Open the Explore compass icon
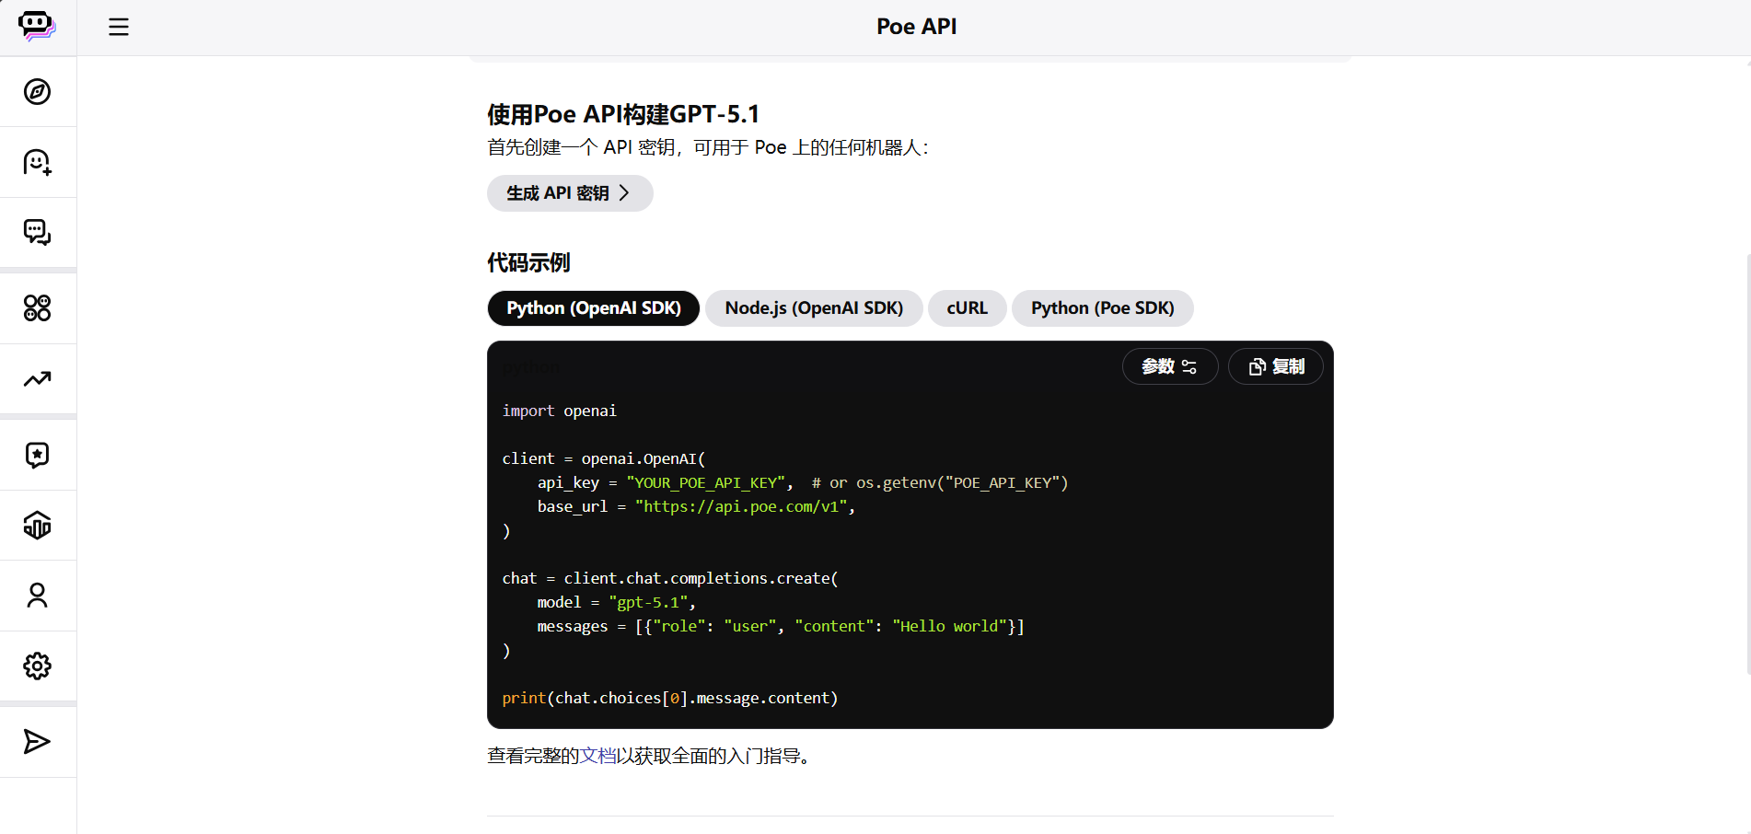Screen dimensions: 1751x834 [x=38, y=91]
